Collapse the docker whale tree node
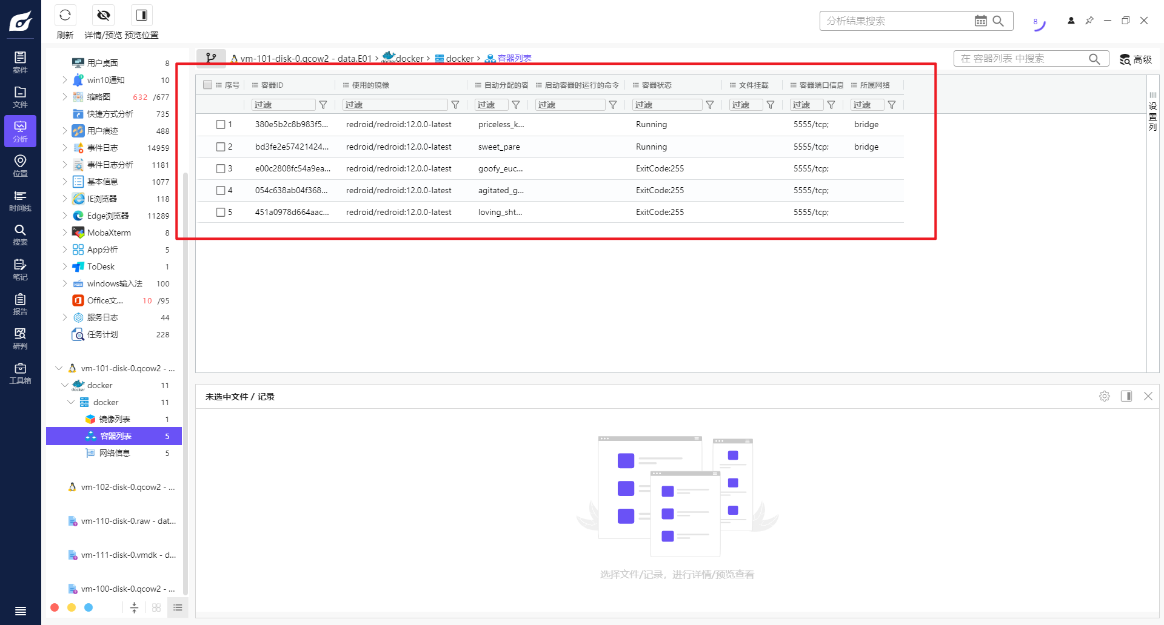 [65, 385]
